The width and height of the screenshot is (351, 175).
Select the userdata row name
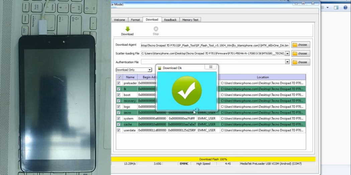tap(130, 130)
